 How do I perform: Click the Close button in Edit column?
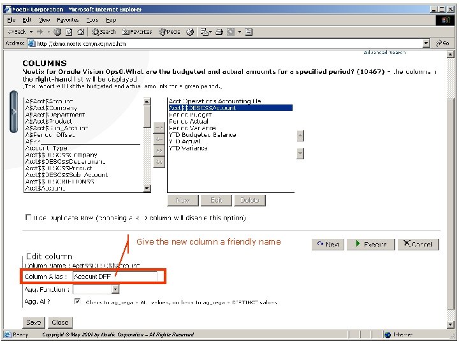60,322
